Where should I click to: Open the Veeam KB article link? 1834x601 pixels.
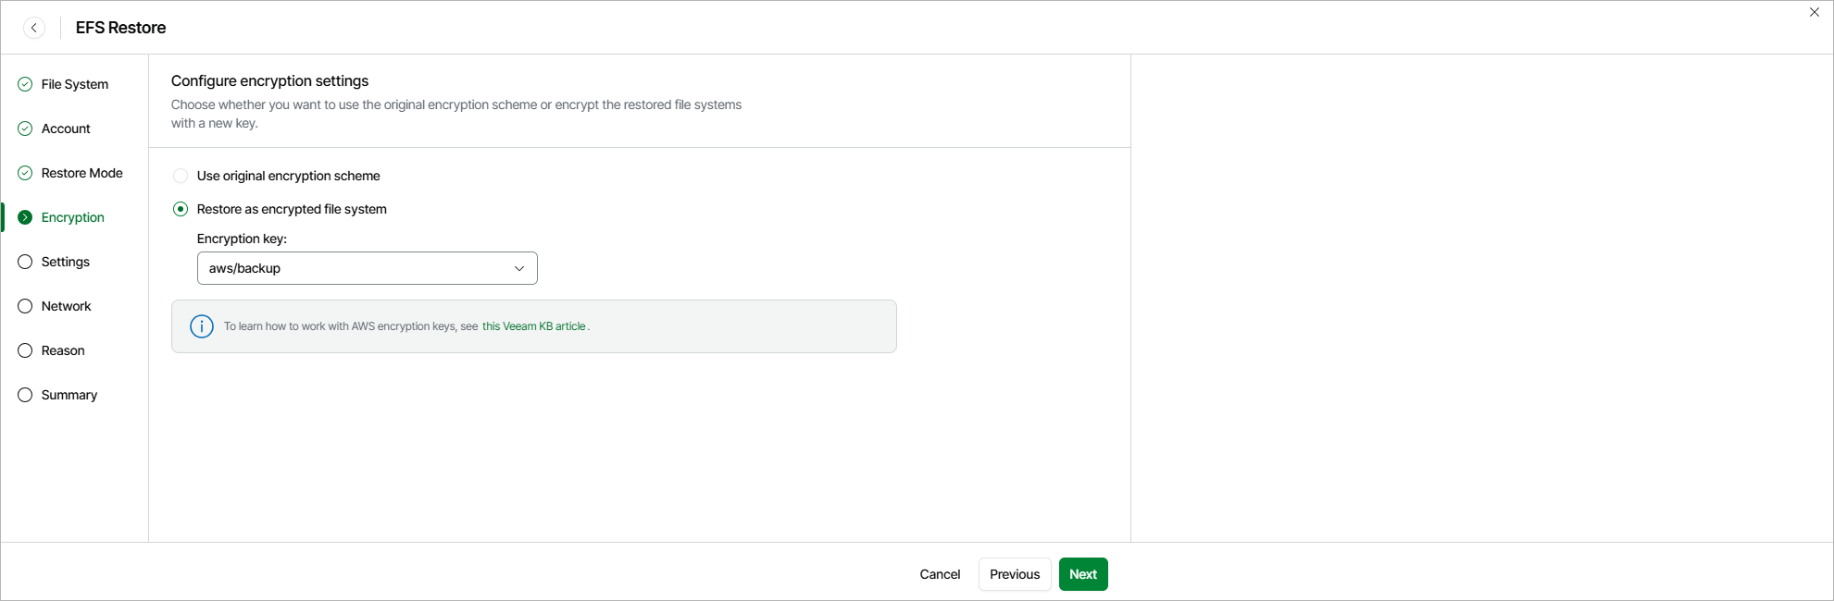tap(533, 326)
